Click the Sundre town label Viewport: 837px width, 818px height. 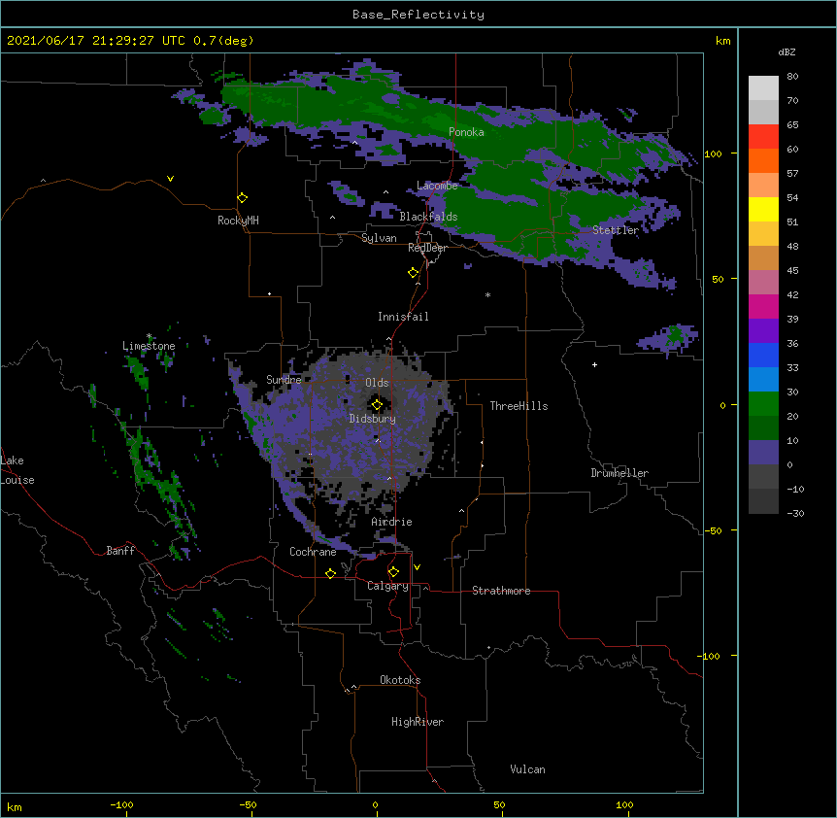pos(284,380)
